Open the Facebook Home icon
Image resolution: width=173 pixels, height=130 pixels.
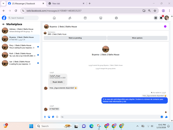pos(54,18)
